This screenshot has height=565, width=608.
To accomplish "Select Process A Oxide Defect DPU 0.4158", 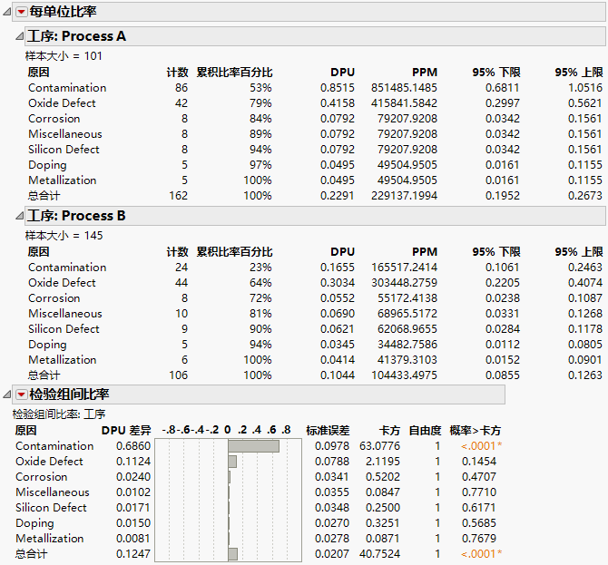I will click(x=337, y=103).
